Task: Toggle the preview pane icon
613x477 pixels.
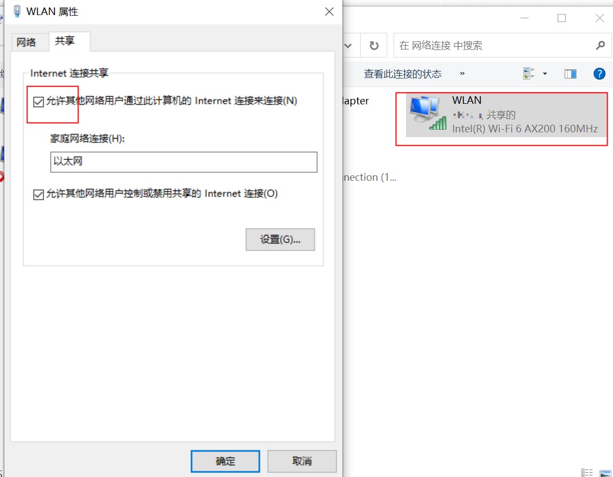Action: (570, 74)
